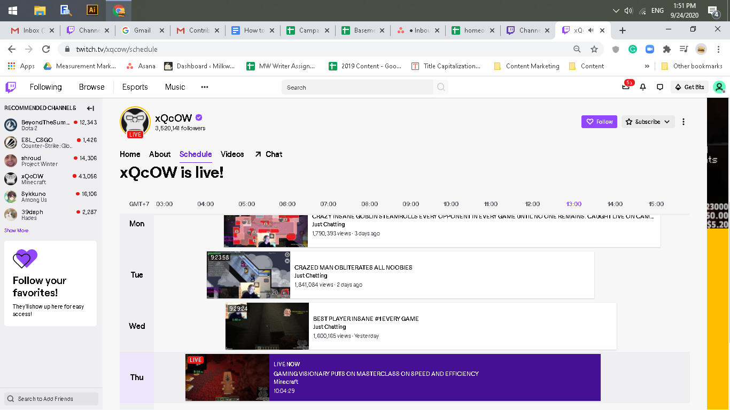Switch to the About tab
Screen dimensions: 730x410
point(160,154)
